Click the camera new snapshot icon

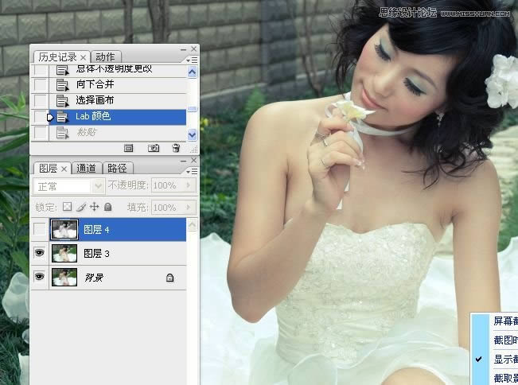[154, 148]
